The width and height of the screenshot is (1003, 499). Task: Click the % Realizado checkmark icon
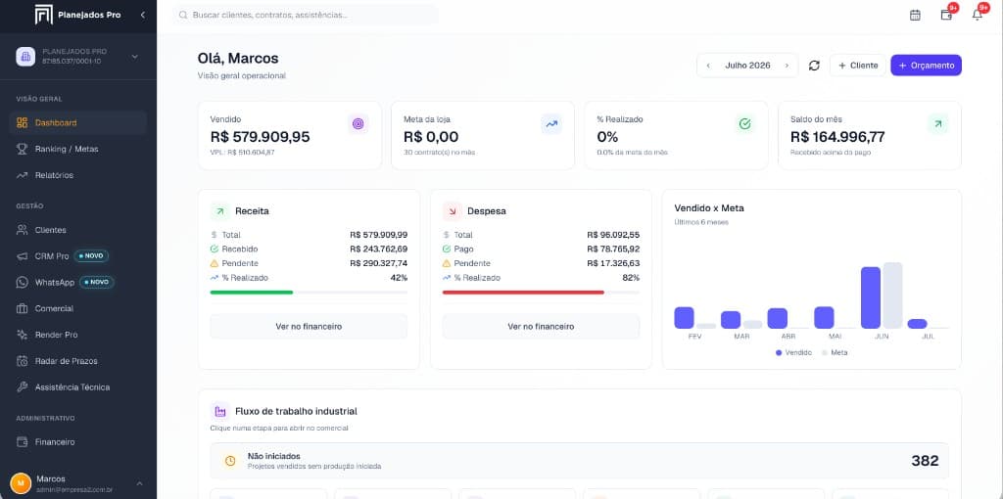pos(744,124)
